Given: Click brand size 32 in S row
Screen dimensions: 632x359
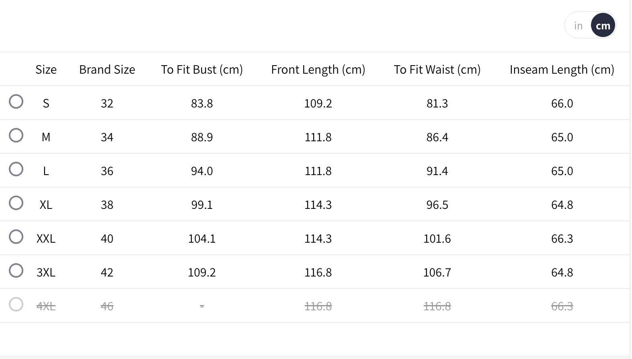Looking at the screenshot, I should [x=107, y=103].
